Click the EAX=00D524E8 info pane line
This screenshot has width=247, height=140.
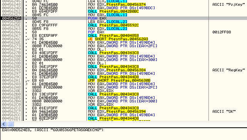pyautogui.click(x=53, y=130)
